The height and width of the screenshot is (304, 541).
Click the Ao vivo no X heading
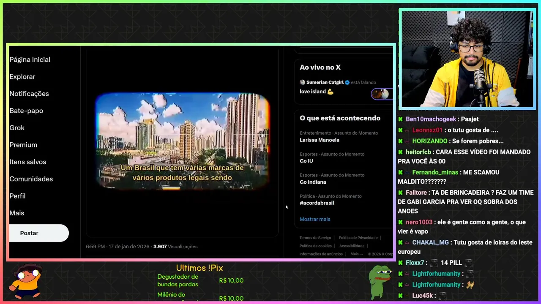tap(320, 67)
